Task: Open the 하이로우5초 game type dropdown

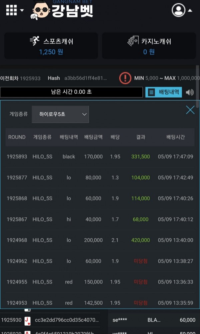Action: (x=60, y=114)
